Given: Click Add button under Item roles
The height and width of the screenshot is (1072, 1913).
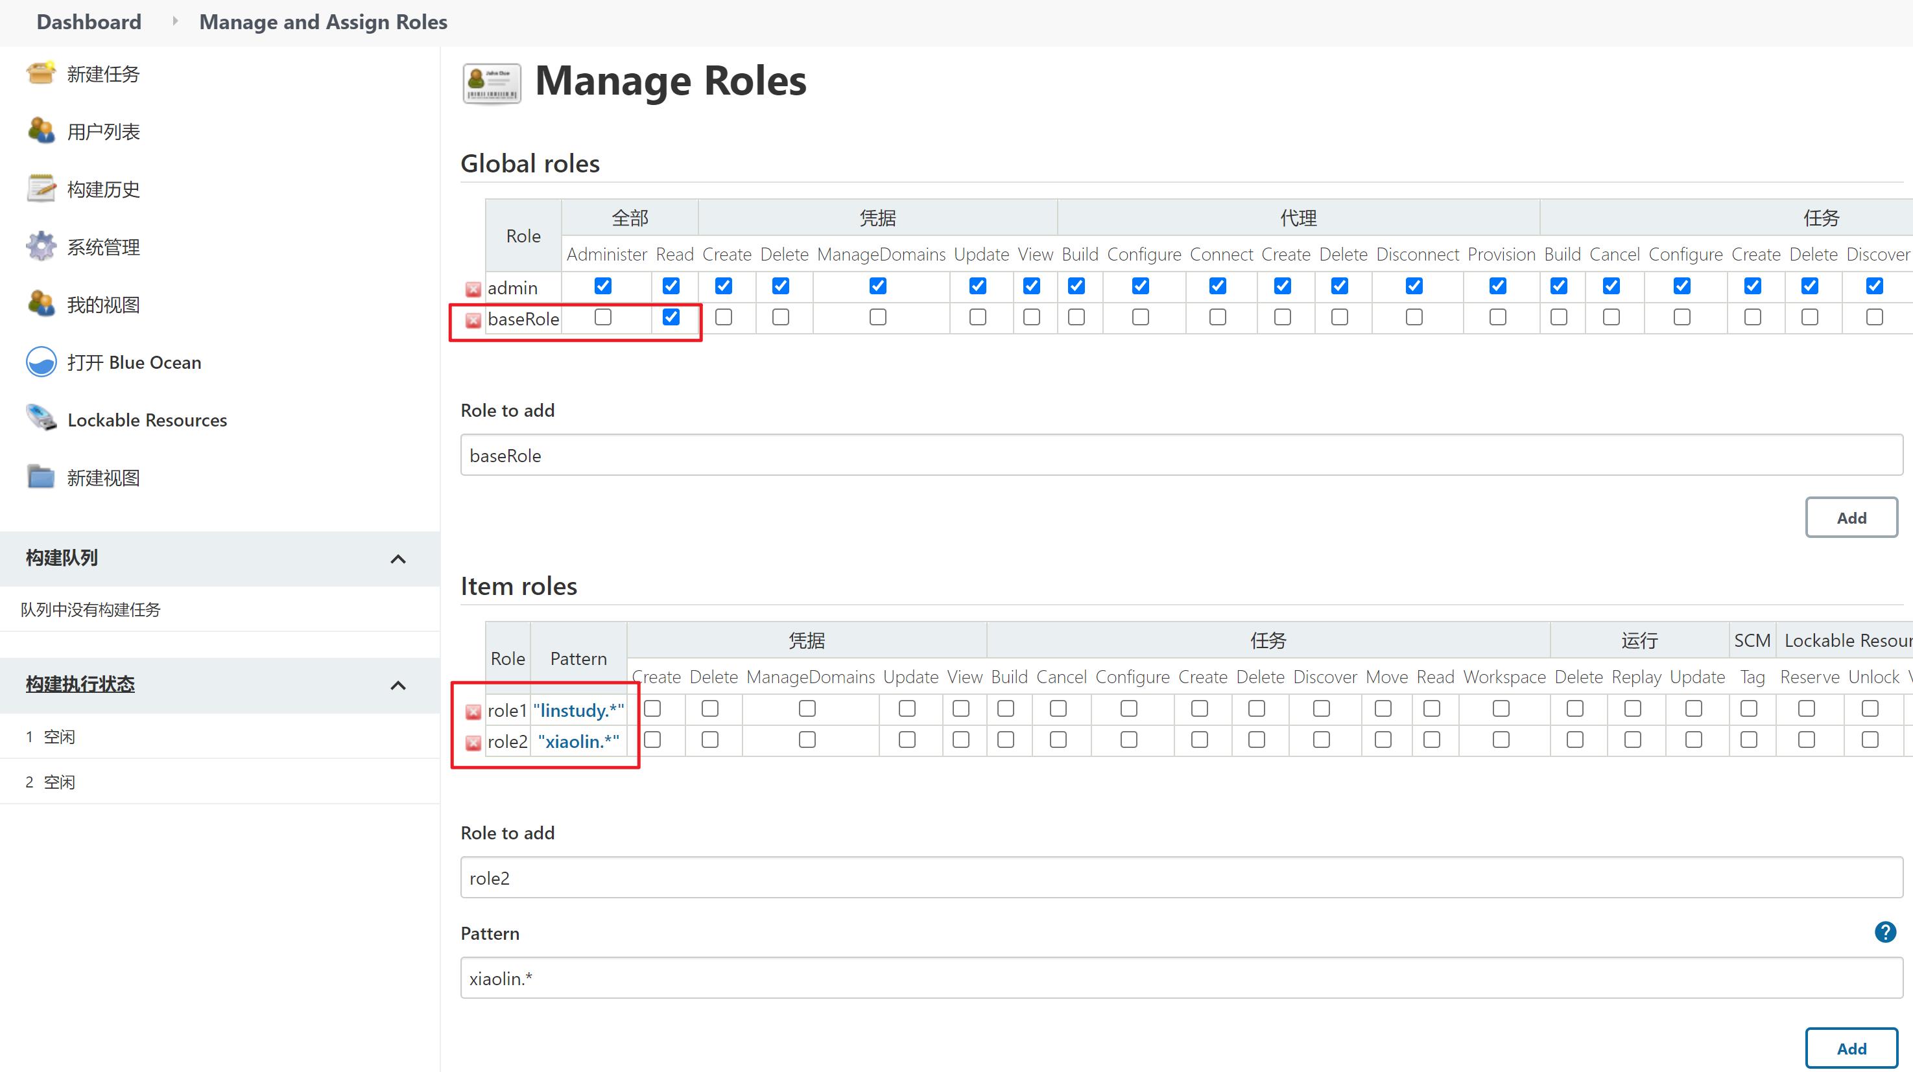Looking at the screenshot, I should click(x=1851, y=1048).
